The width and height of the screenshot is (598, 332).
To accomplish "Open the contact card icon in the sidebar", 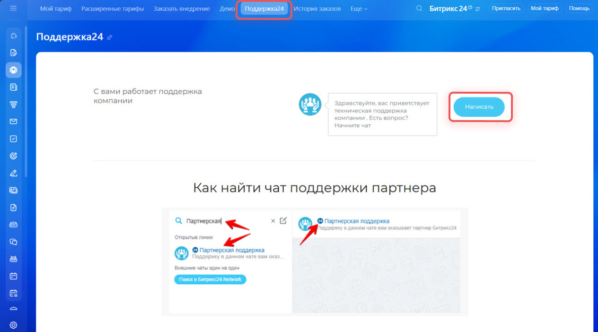I will (13, 190).
